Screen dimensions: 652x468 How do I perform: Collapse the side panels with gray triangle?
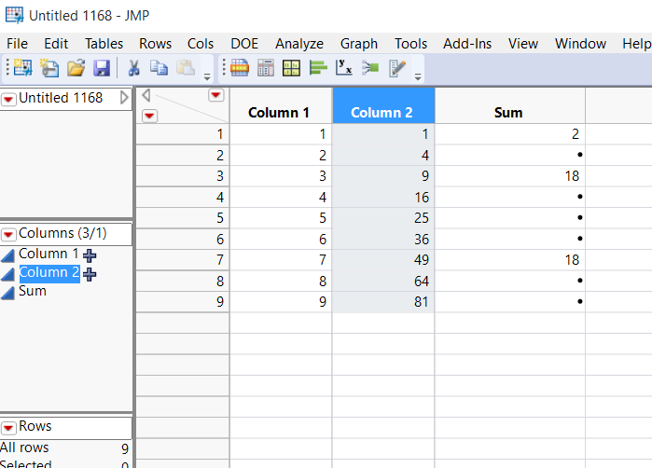click(x=125, y=98)
